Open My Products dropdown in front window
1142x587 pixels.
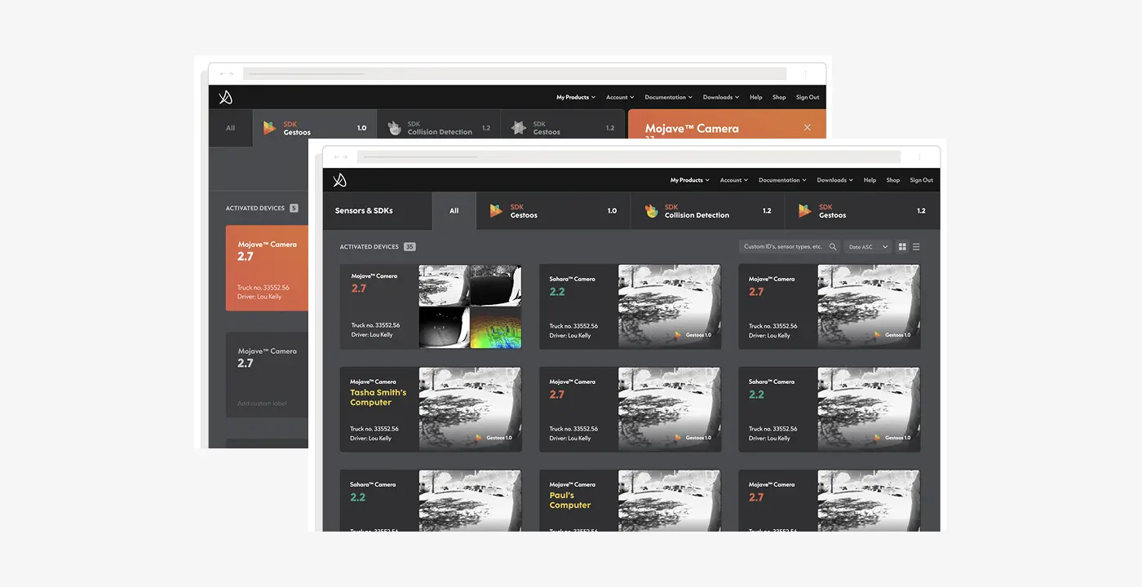pyautogui.click(x=689, y=180)
